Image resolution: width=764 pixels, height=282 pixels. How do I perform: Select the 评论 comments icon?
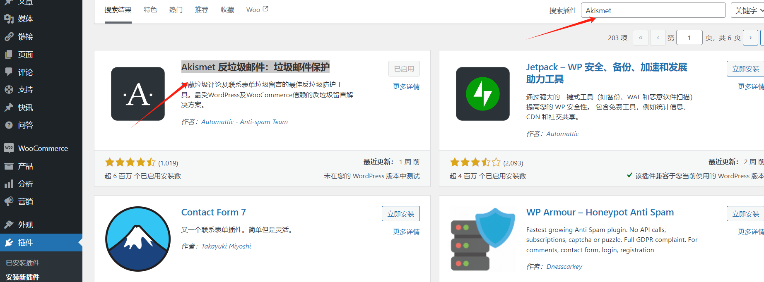[9, 72]
